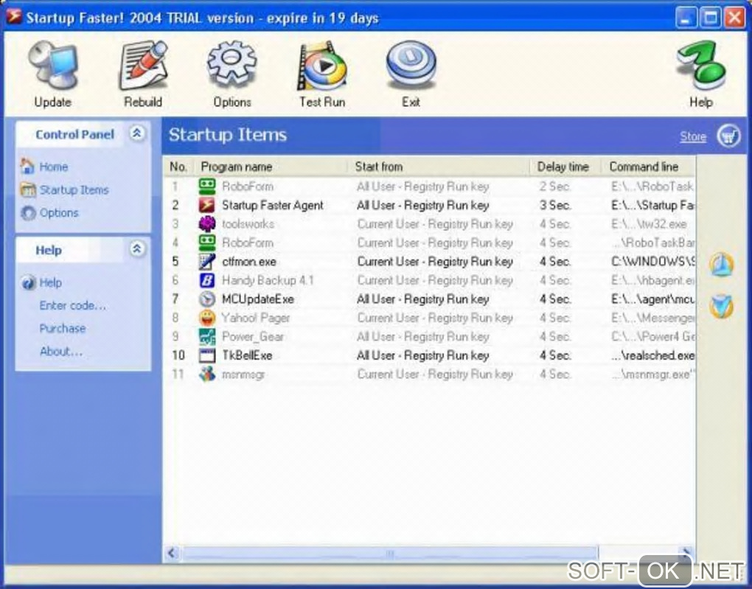Click the Yahoo! Pager smiley icon
This screenshot has width=752, height=589.
tap(206, 318)
